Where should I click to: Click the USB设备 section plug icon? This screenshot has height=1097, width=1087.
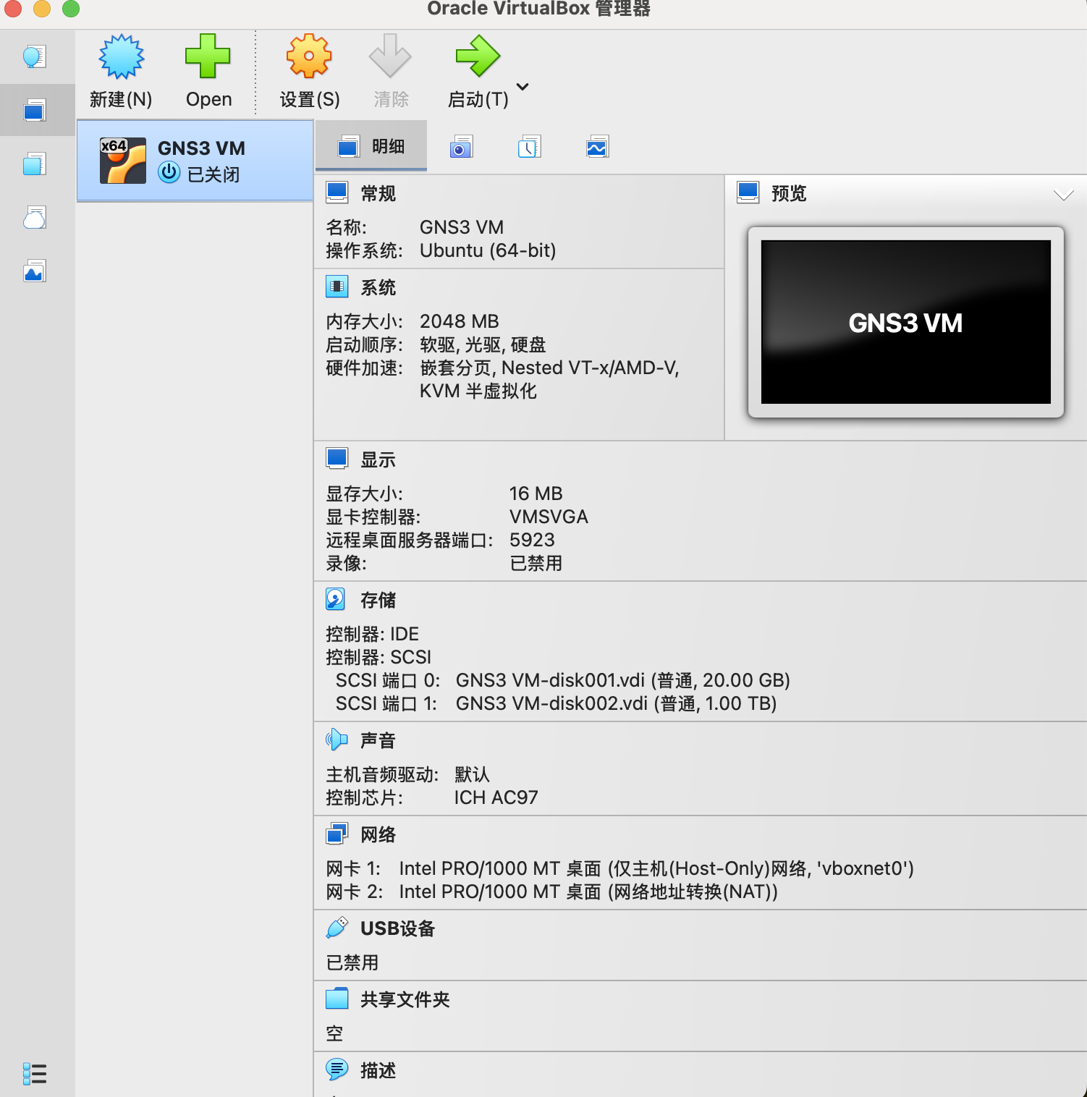click(x=337, y=928)
